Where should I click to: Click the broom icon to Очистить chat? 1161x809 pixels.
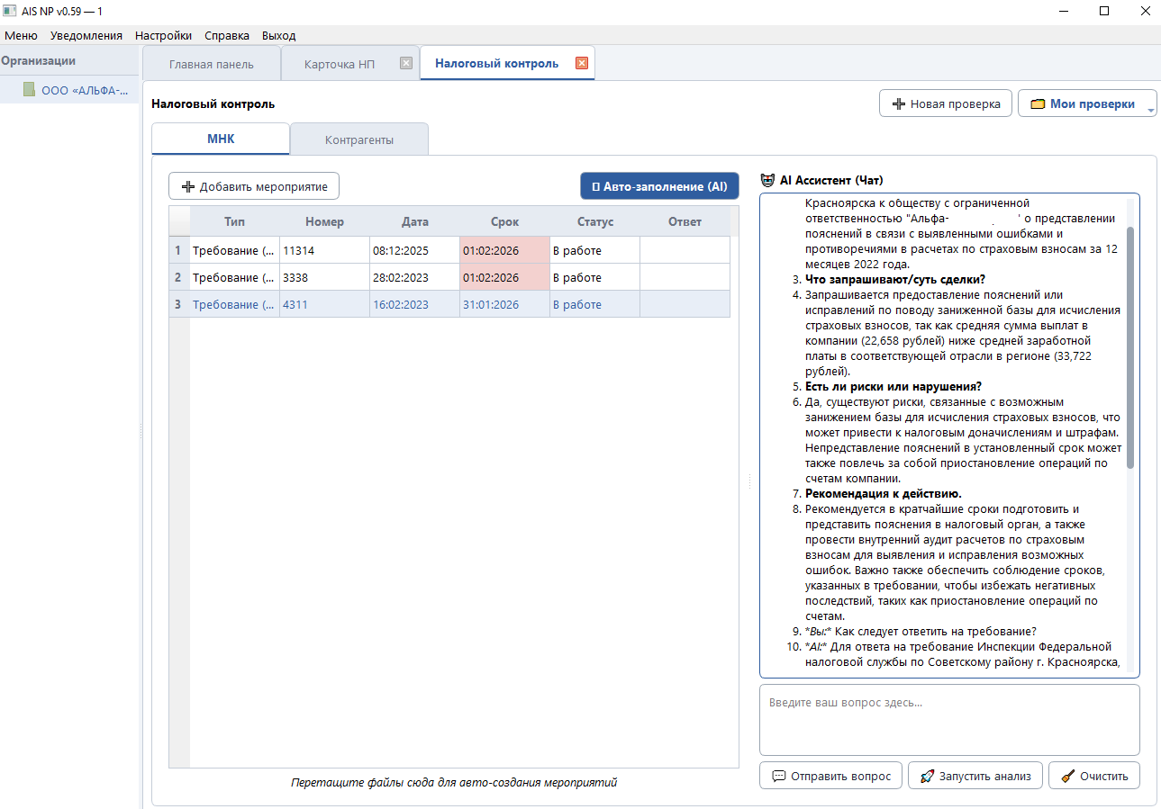[x=1067, y=777]
